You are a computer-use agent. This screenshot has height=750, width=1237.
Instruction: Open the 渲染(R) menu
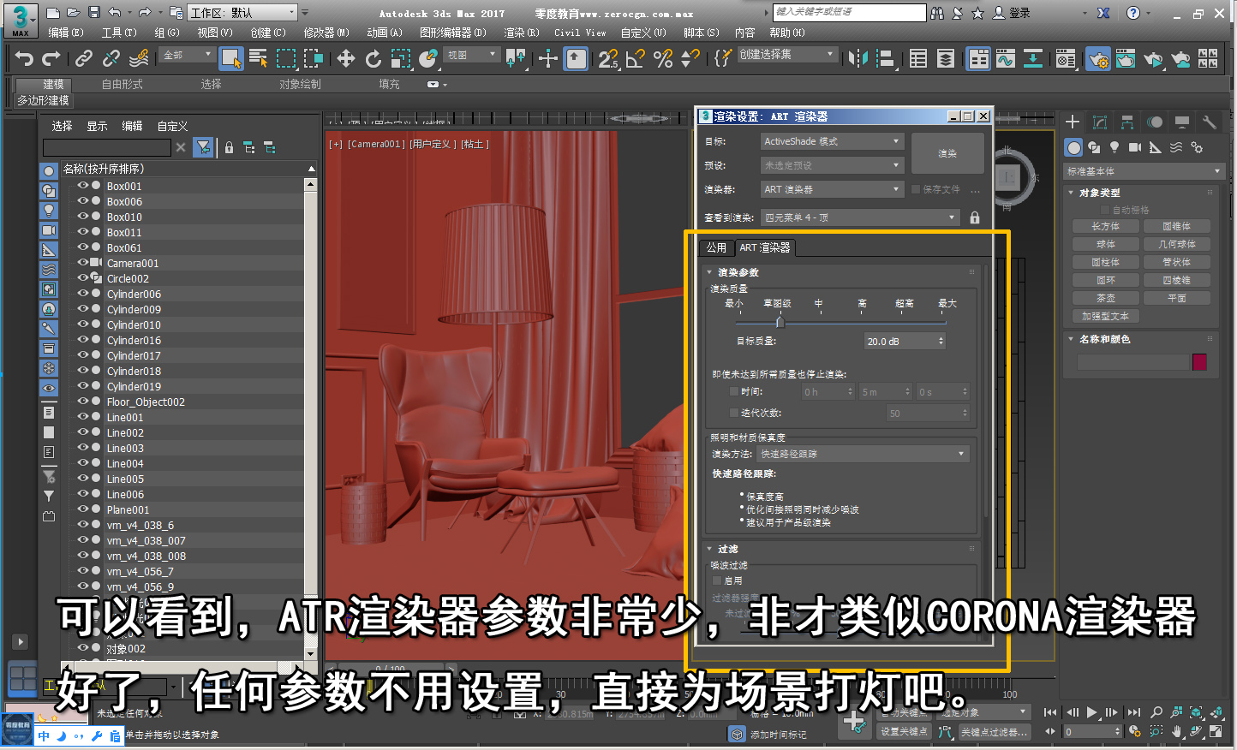click(x=522, y=33)
